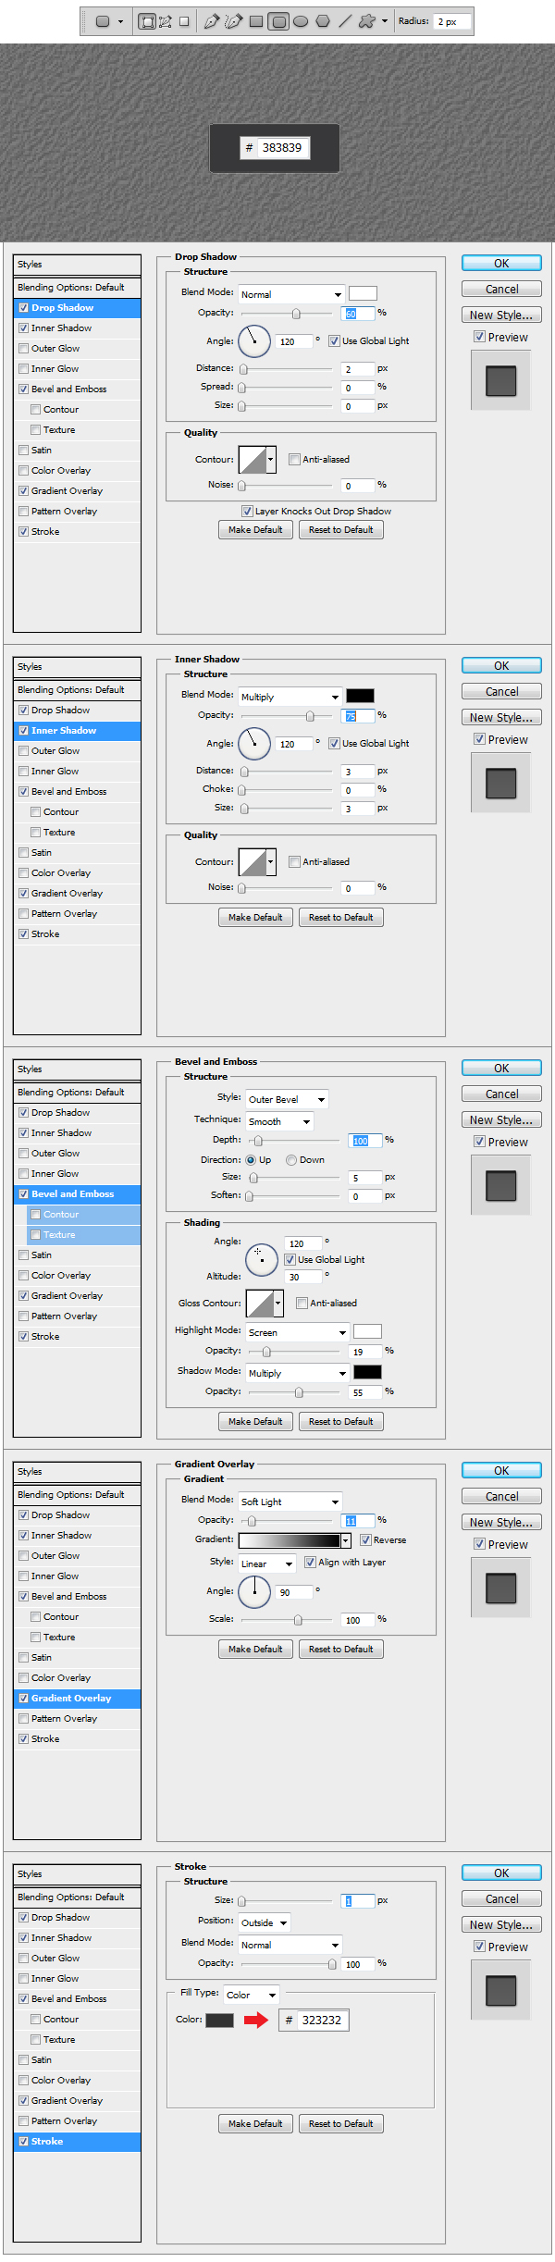Toggle Layer Knocks Out Drop Shadow
This screenshot has width=555, height=2262.
click(x=247, y=512)
